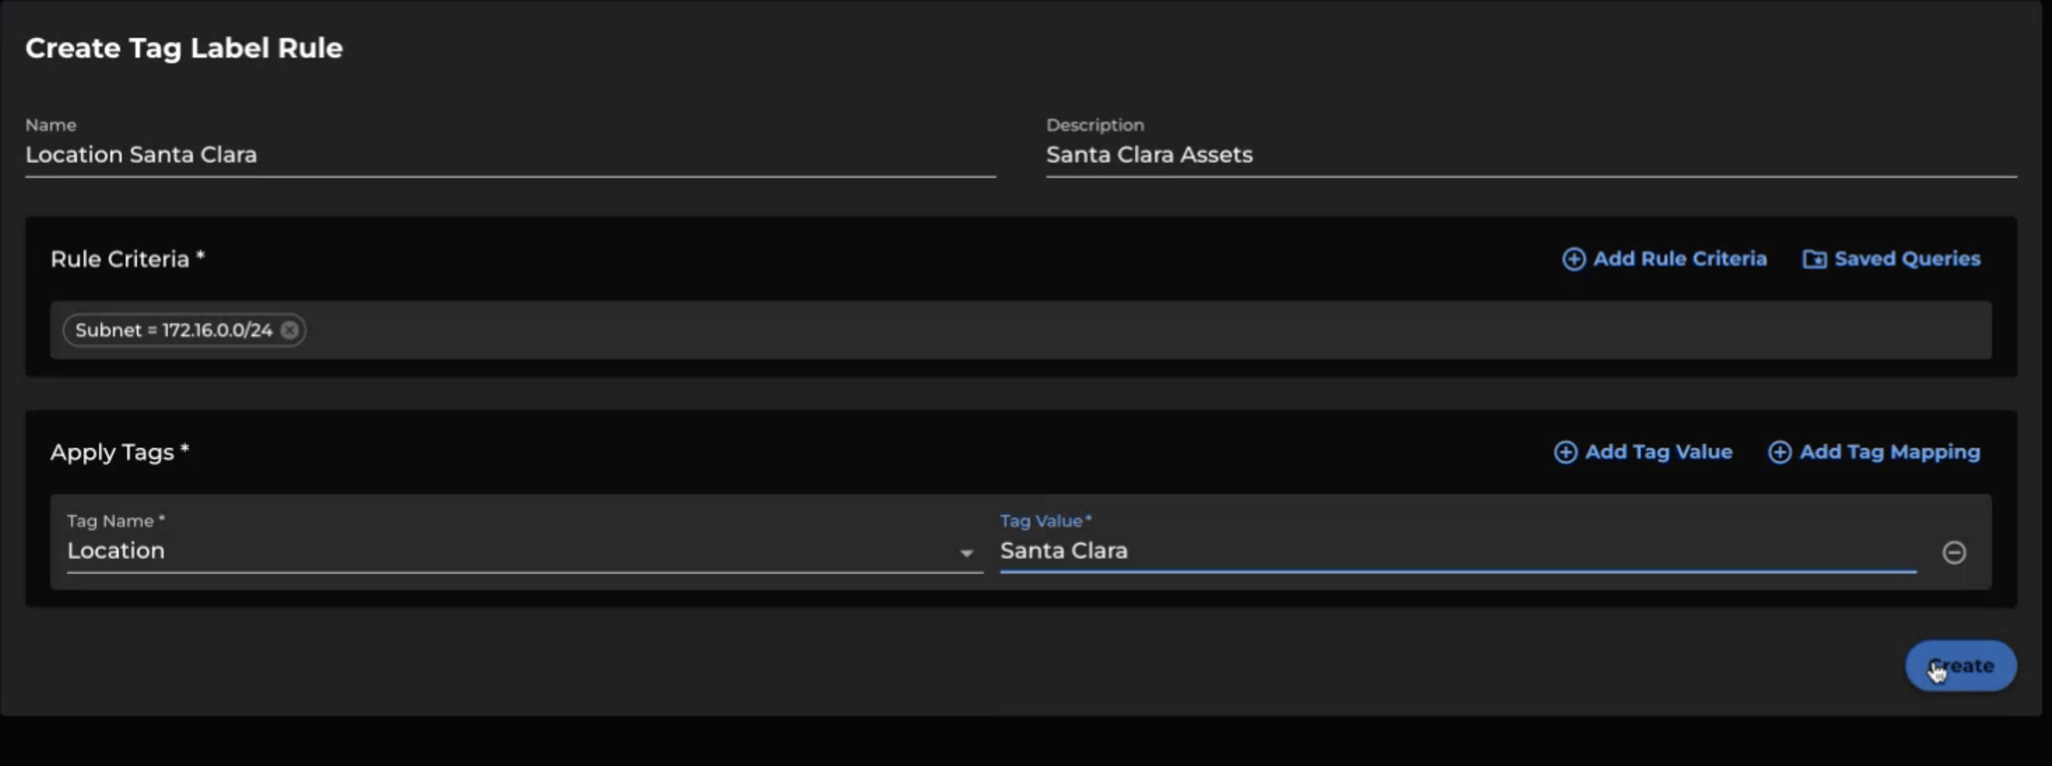Open the Saved Queries link text
The height and width of the screenshot is (766, 2052).
1907,259
